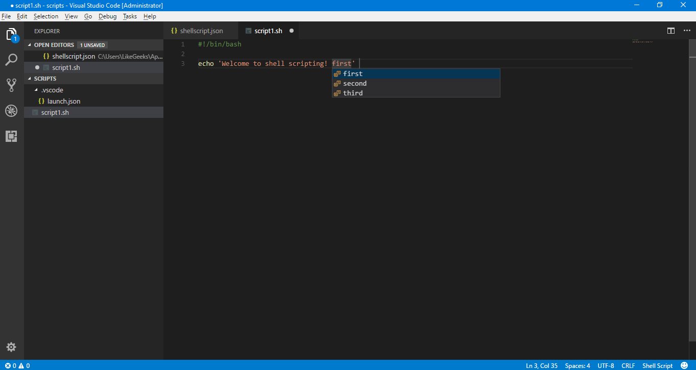The image size is (696, 370).
Task: Click the Shell Script language mode
Action: 657,365
